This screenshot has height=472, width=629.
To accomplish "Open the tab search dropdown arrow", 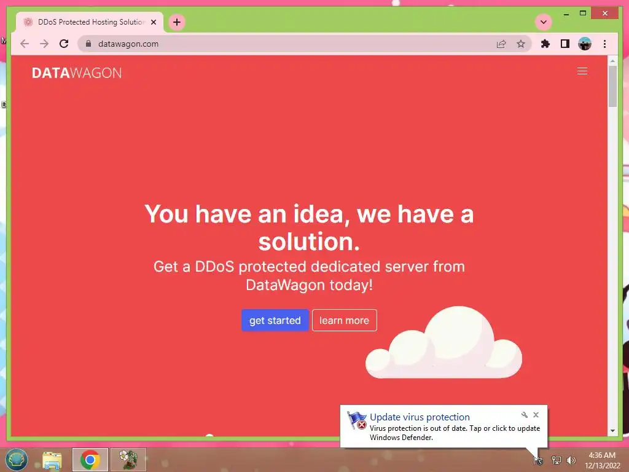I will click(544, 22).
